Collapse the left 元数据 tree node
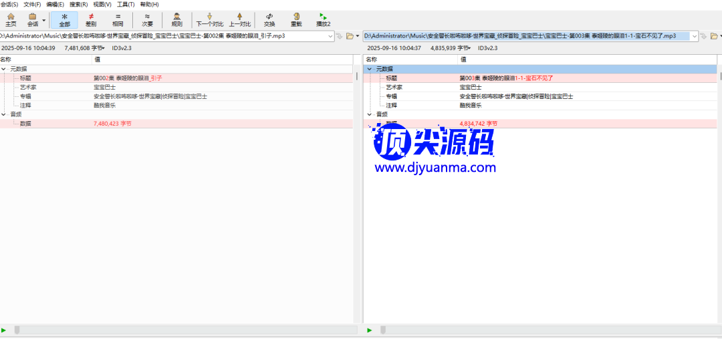This screenshot has height=339, width=722. [x=4, y=69]
